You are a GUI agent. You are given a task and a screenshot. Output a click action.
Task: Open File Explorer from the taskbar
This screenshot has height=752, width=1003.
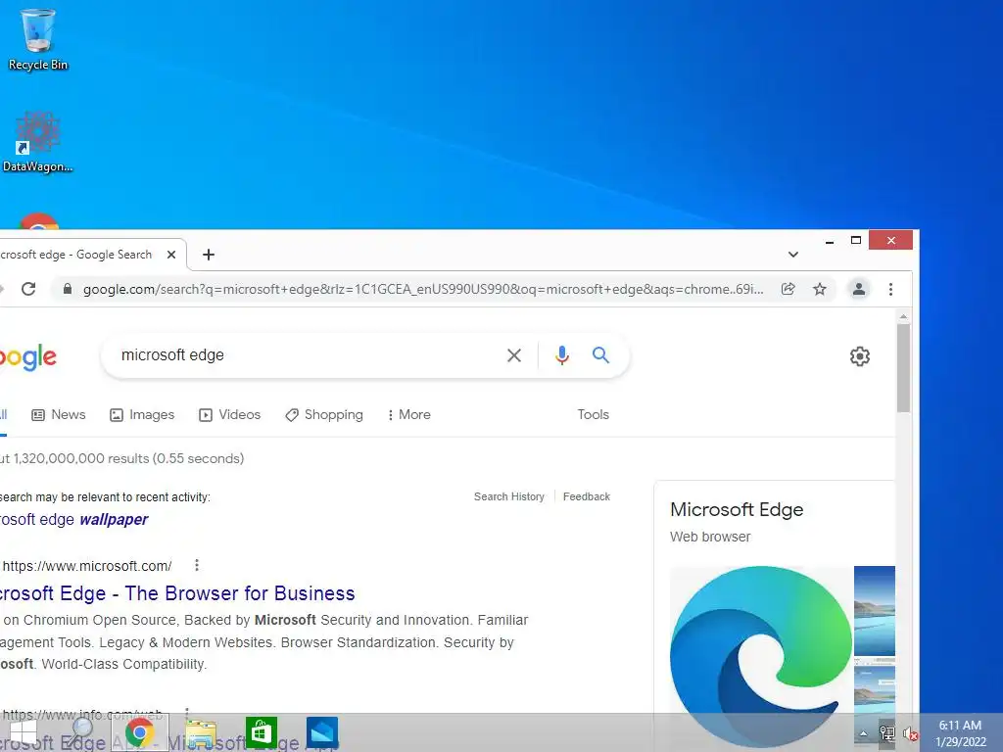point(200,732)
